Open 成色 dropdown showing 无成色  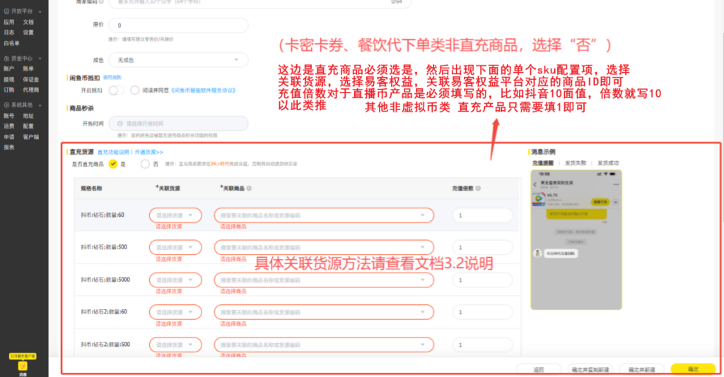tap(178, 60)
